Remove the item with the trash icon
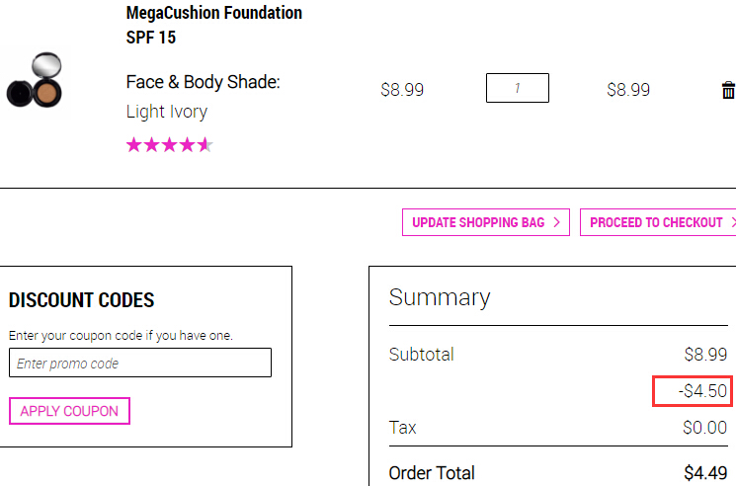 tap(728, 90)
